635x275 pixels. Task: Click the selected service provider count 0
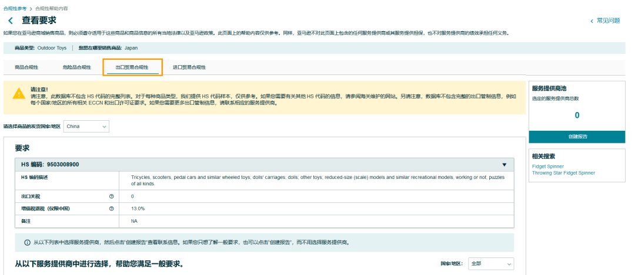pos(577,116)
